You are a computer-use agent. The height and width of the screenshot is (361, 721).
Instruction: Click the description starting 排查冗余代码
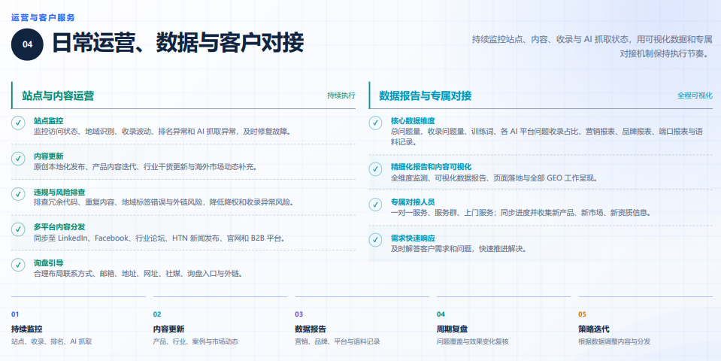coord(164,202)
